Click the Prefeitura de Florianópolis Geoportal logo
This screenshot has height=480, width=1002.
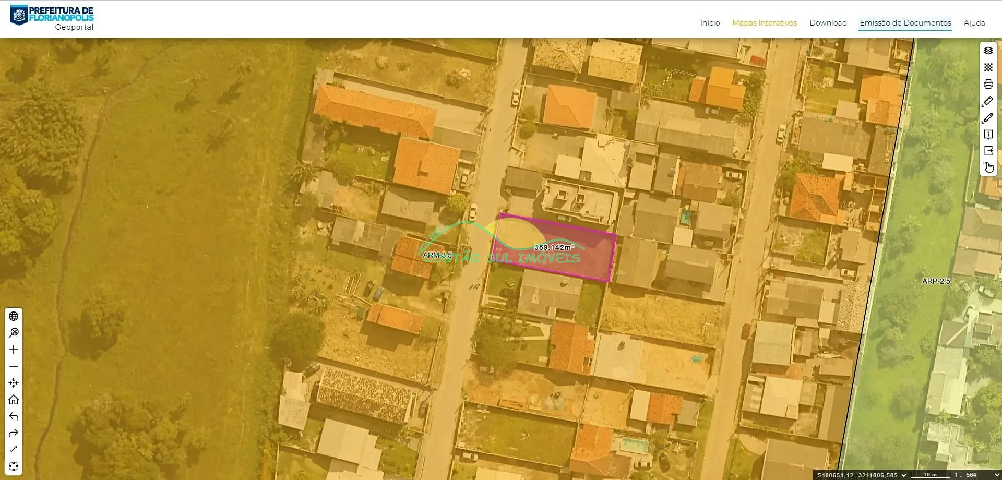coord(52,18)
